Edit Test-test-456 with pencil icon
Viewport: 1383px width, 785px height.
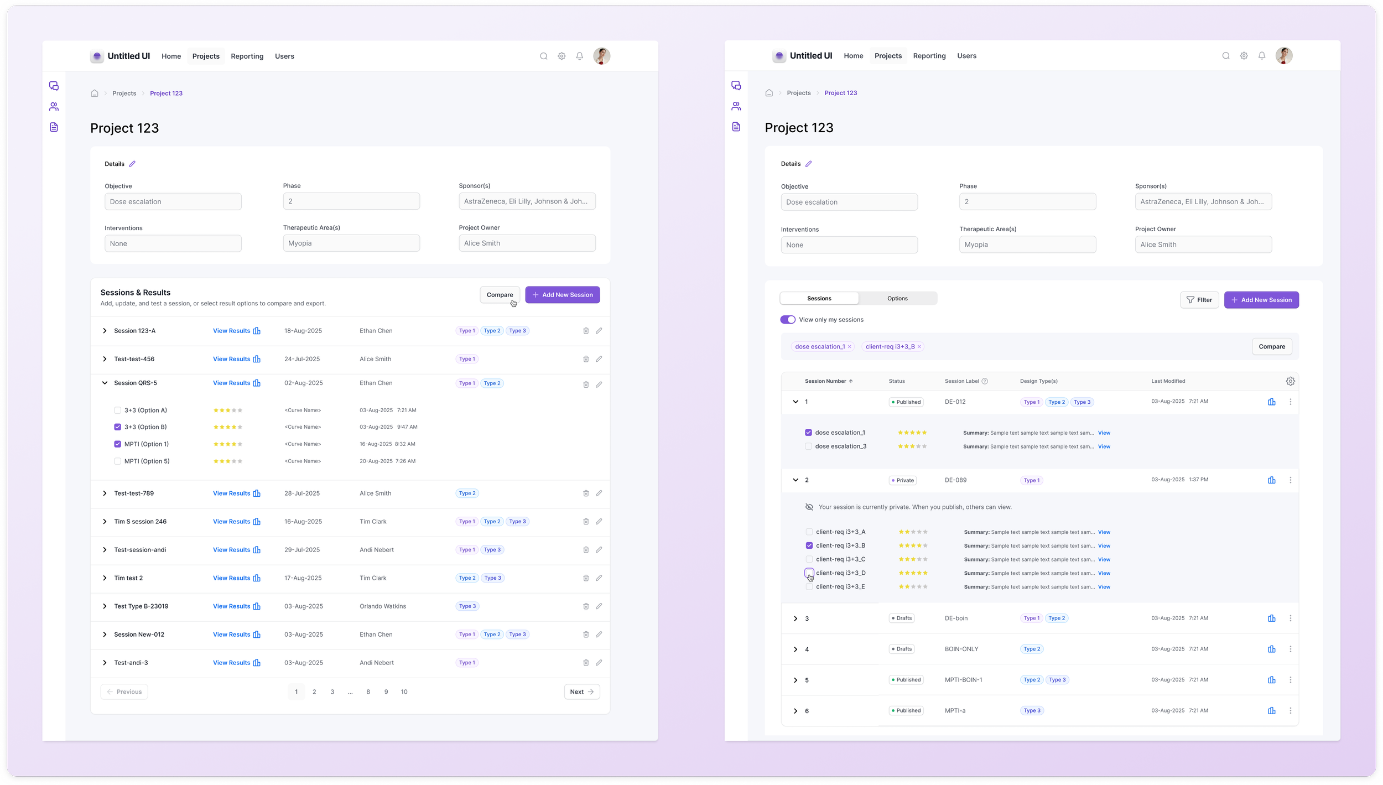point(599,359)
